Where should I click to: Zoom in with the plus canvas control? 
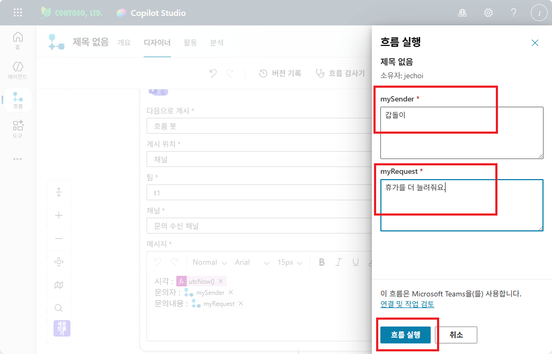[59, 215]
